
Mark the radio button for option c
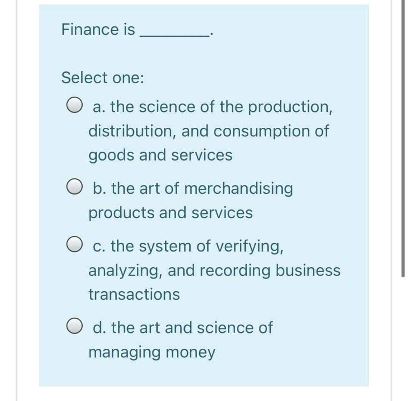(75, 244)
